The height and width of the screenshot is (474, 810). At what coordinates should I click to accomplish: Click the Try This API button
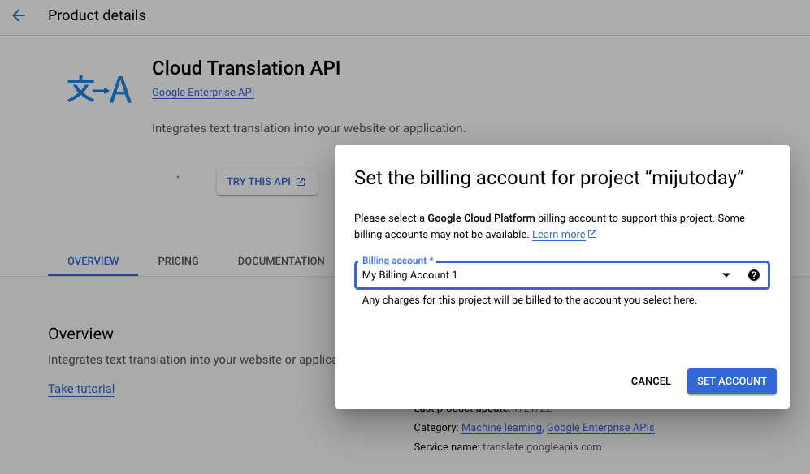(266, 182)
